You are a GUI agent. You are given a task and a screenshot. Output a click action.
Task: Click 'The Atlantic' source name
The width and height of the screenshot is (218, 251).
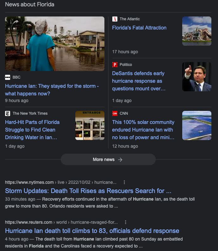130,19
